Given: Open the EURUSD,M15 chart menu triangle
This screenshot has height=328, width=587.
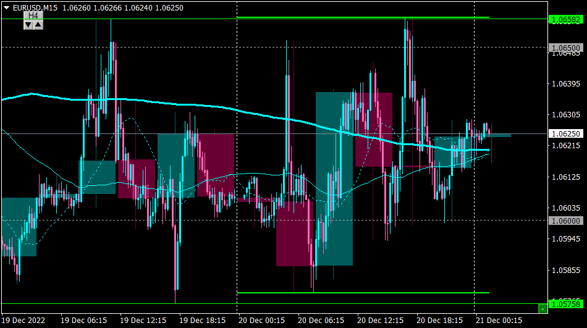Looking at the screenshot, I should click(x=6, y=7).
